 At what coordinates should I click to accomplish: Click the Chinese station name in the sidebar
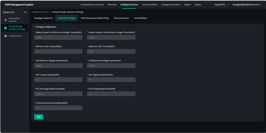coord(9,12)
